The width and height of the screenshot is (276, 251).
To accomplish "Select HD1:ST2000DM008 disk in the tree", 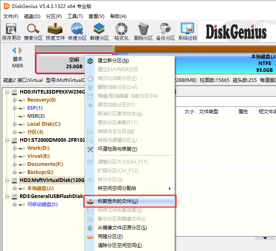I will point(52,140).
